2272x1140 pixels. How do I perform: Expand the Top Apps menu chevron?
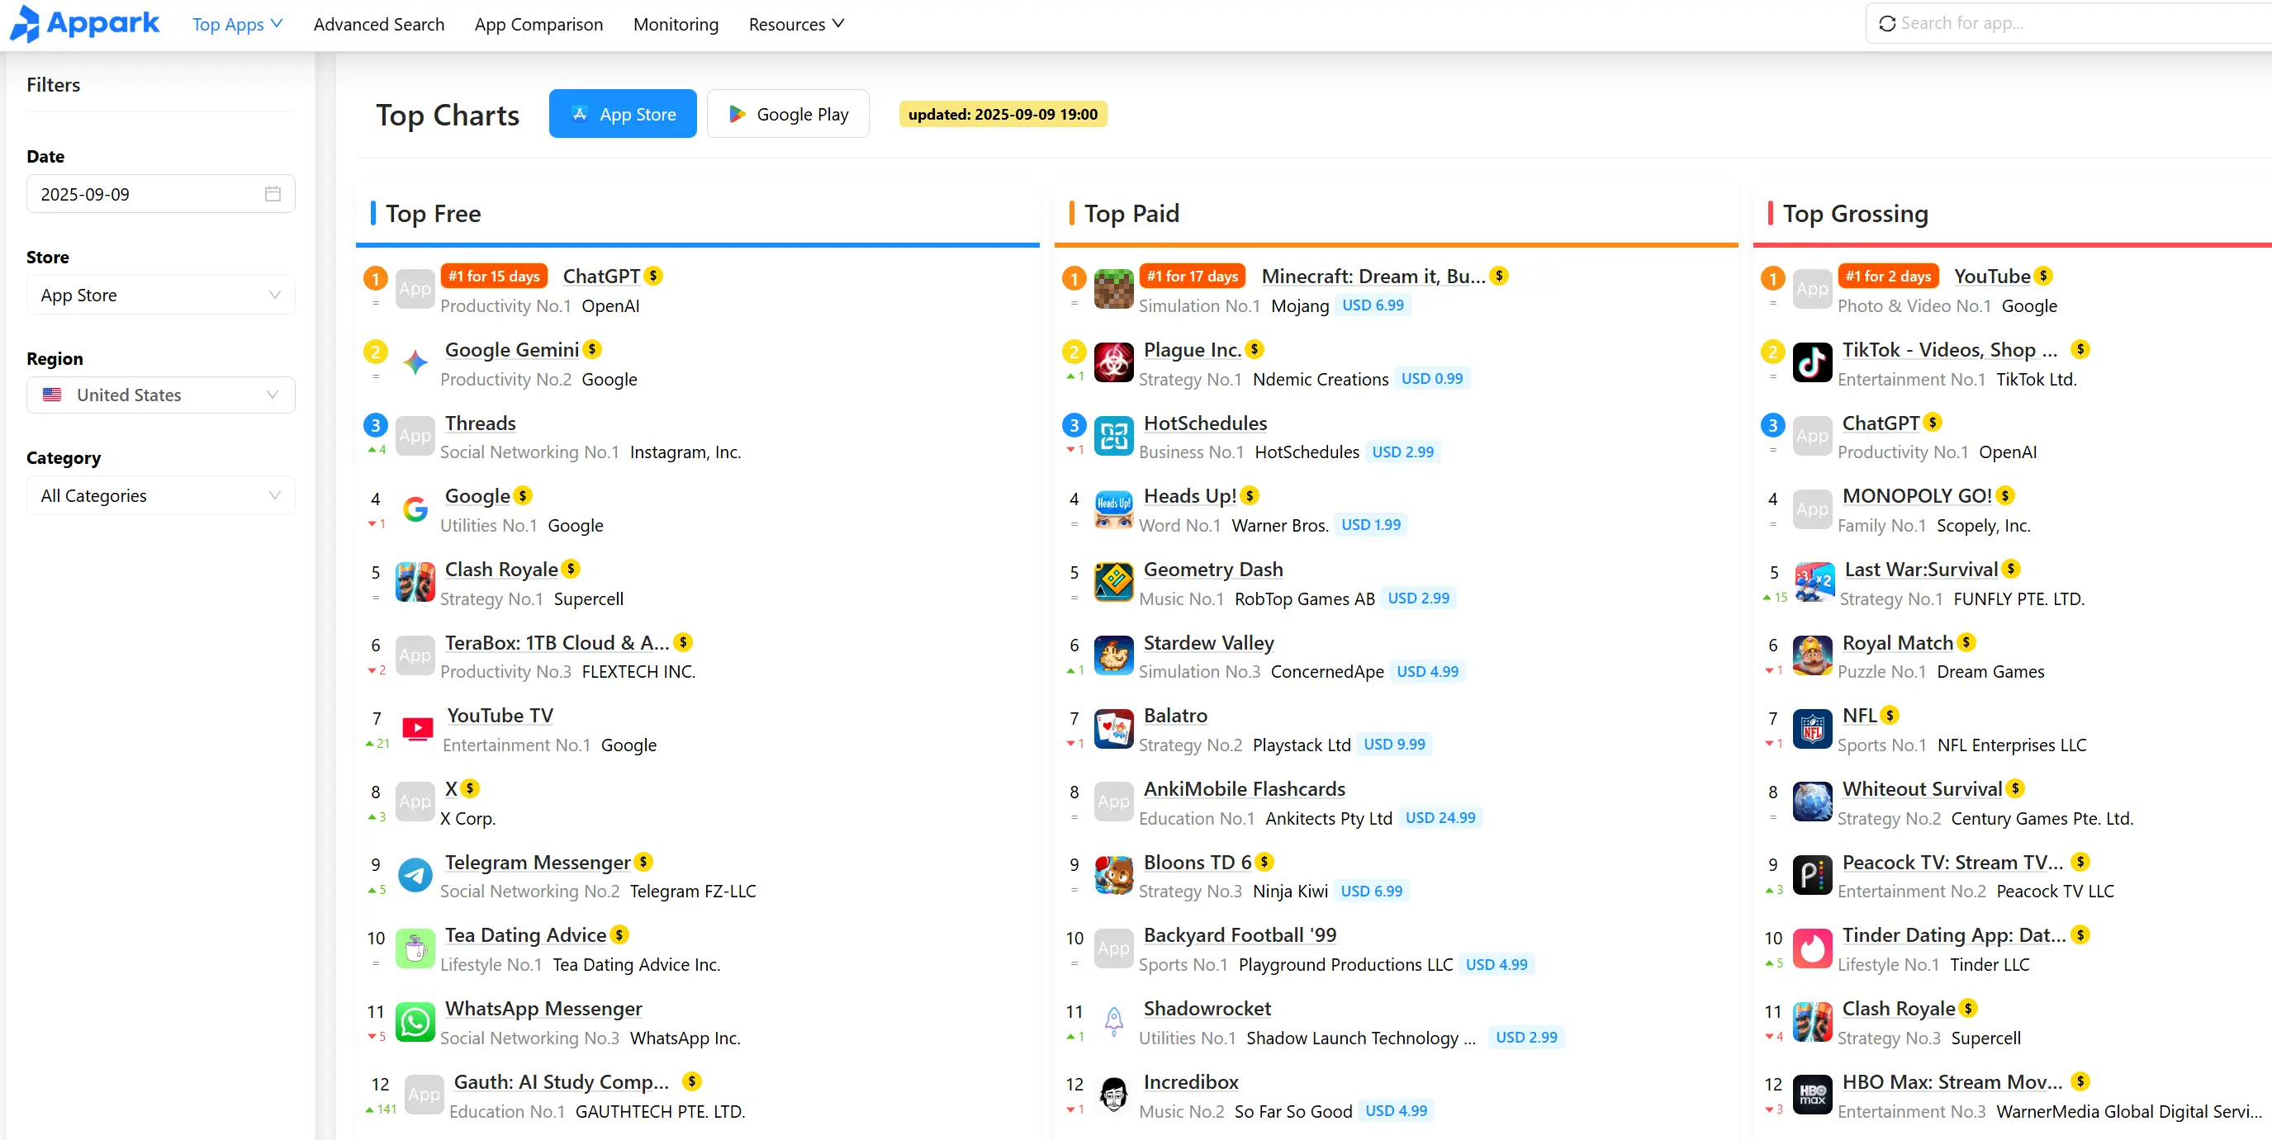[x=277, y=24]
